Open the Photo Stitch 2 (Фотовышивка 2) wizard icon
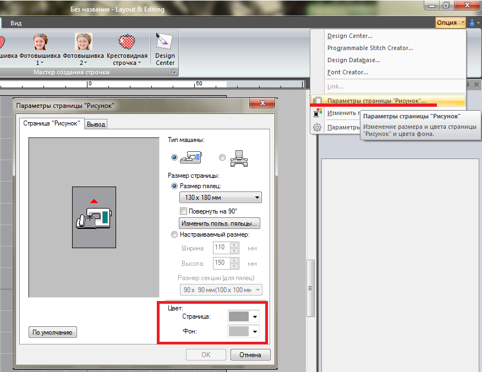482x372 pixels. (x=84, y=42)
